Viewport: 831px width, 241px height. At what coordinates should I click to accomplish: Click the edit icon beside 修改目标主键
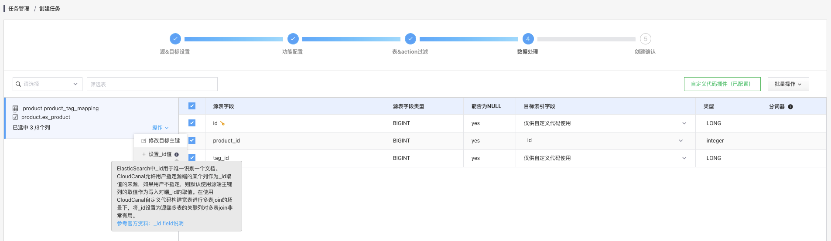144,141
